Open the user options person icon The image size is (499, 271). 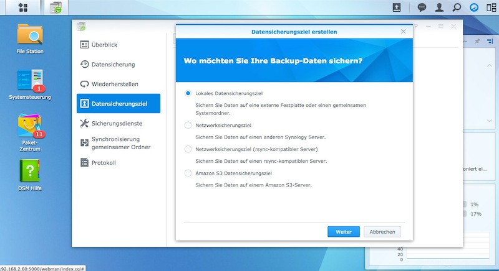(x=439, y=7)
